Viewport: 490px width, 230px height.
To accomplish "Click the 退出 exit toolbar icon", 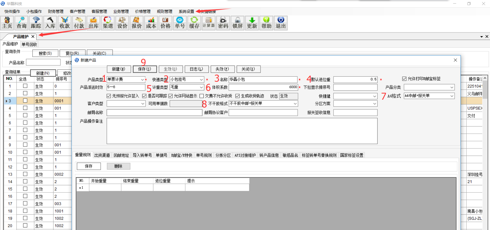I will (280, 23).
